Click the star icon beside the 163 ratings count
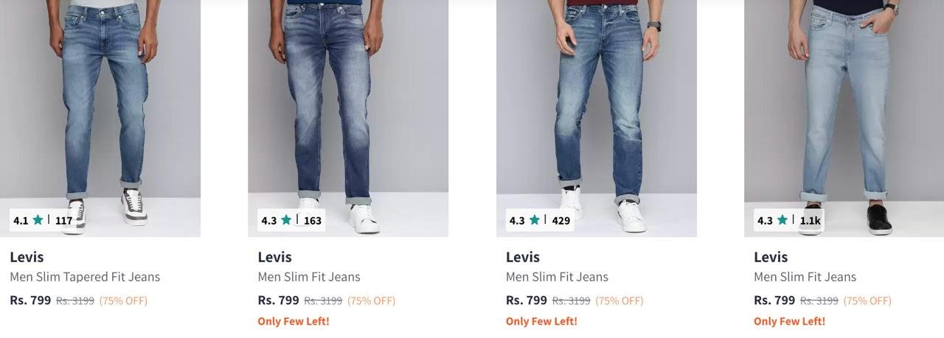The width and height of the screenshot is (944, 338). (x=286, y=219)
